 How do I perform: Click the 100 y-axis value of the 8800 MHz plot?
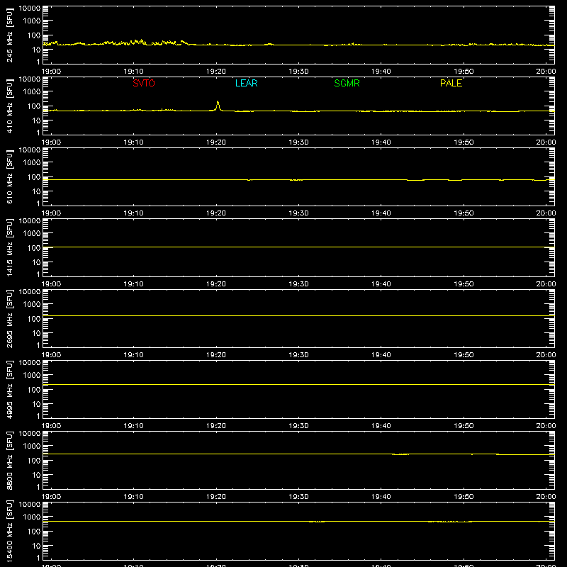coord(34,461)
